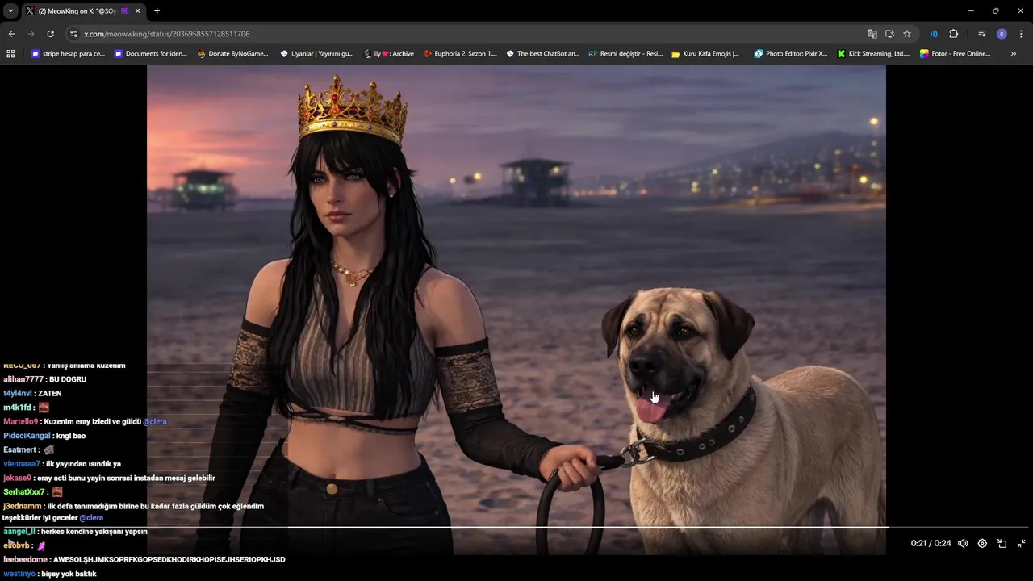Open 'Fotor - Free Online...' bookmark
Screen dimensions: 1033x581
(x=955, y=54)
